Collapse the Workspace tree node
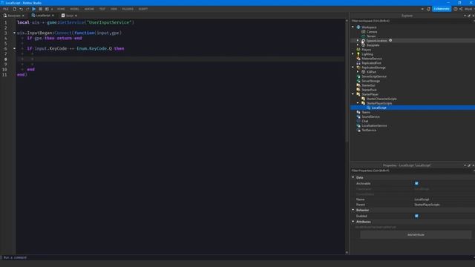 (x=353, y=27)
